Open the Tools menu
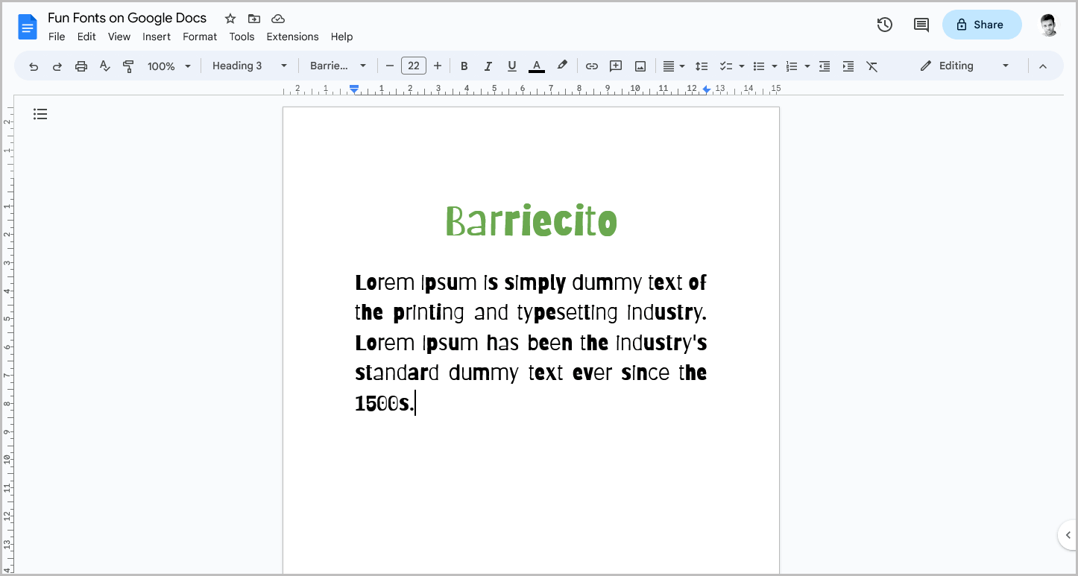Screen dimensions: 1078x576 (242, 36)
